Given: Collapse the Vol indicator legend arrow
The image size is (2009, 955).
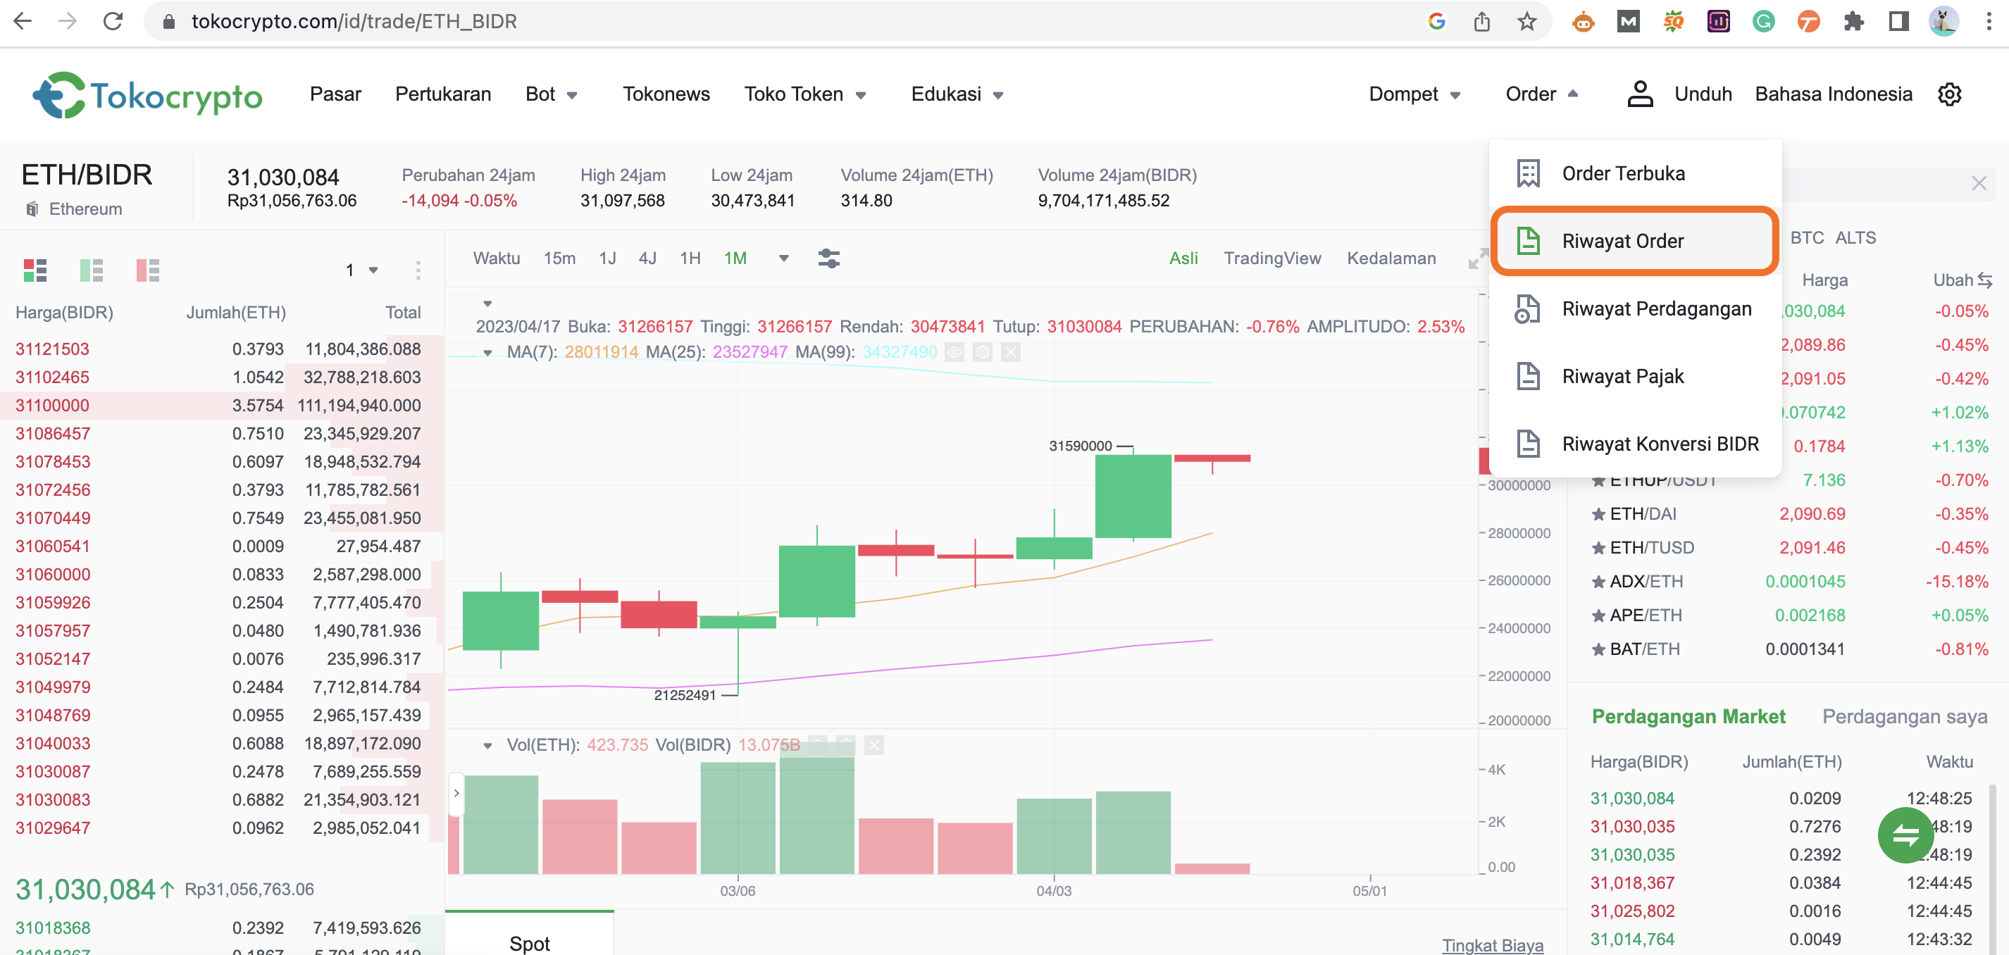Looking at the screenshot, I should point(487,745).
